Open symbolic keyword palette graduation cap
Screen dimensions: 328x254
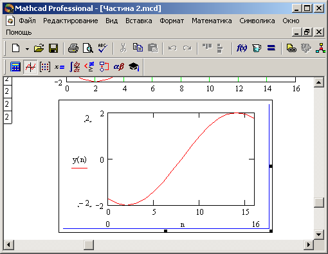tap(134, 67)
